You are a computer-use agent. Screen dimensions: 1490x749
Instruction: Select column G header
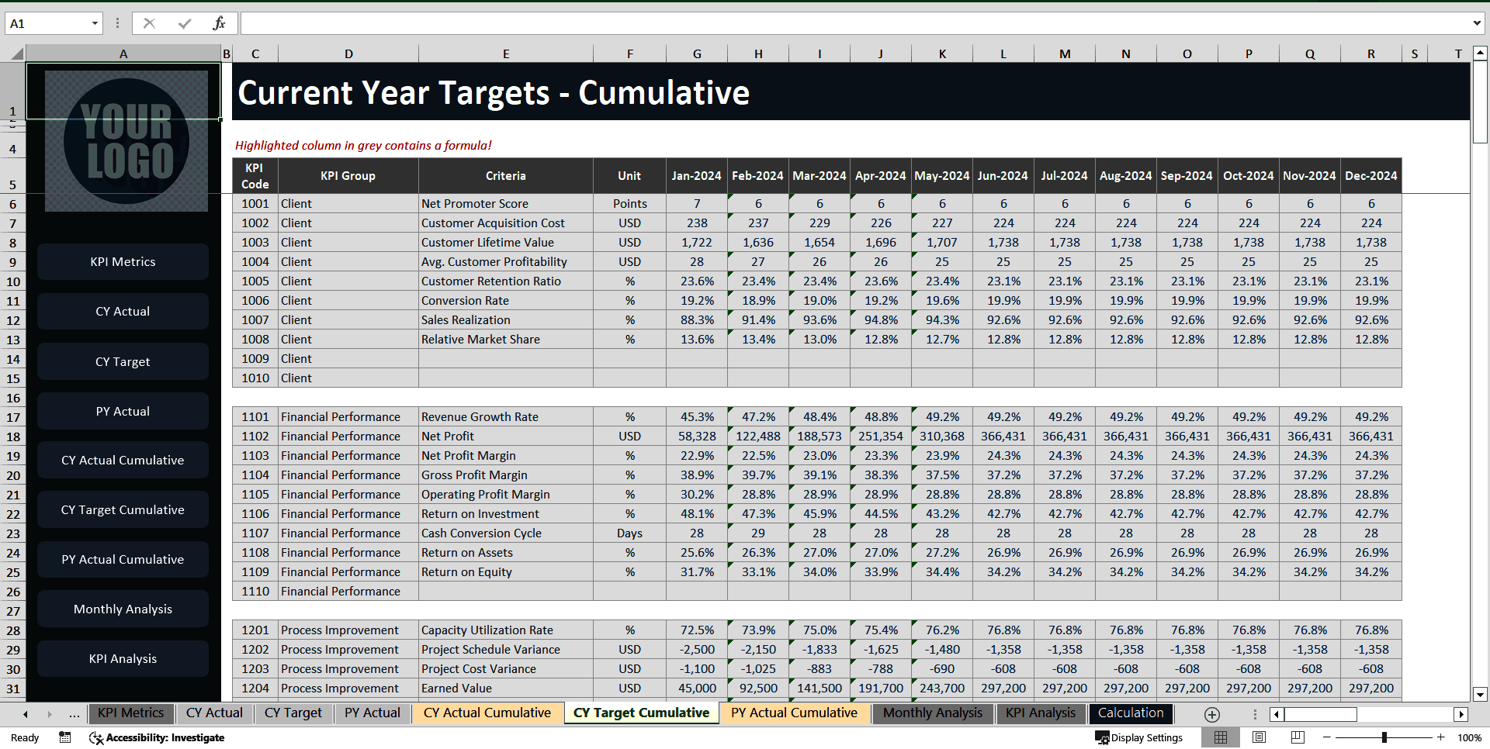[697, 53]
